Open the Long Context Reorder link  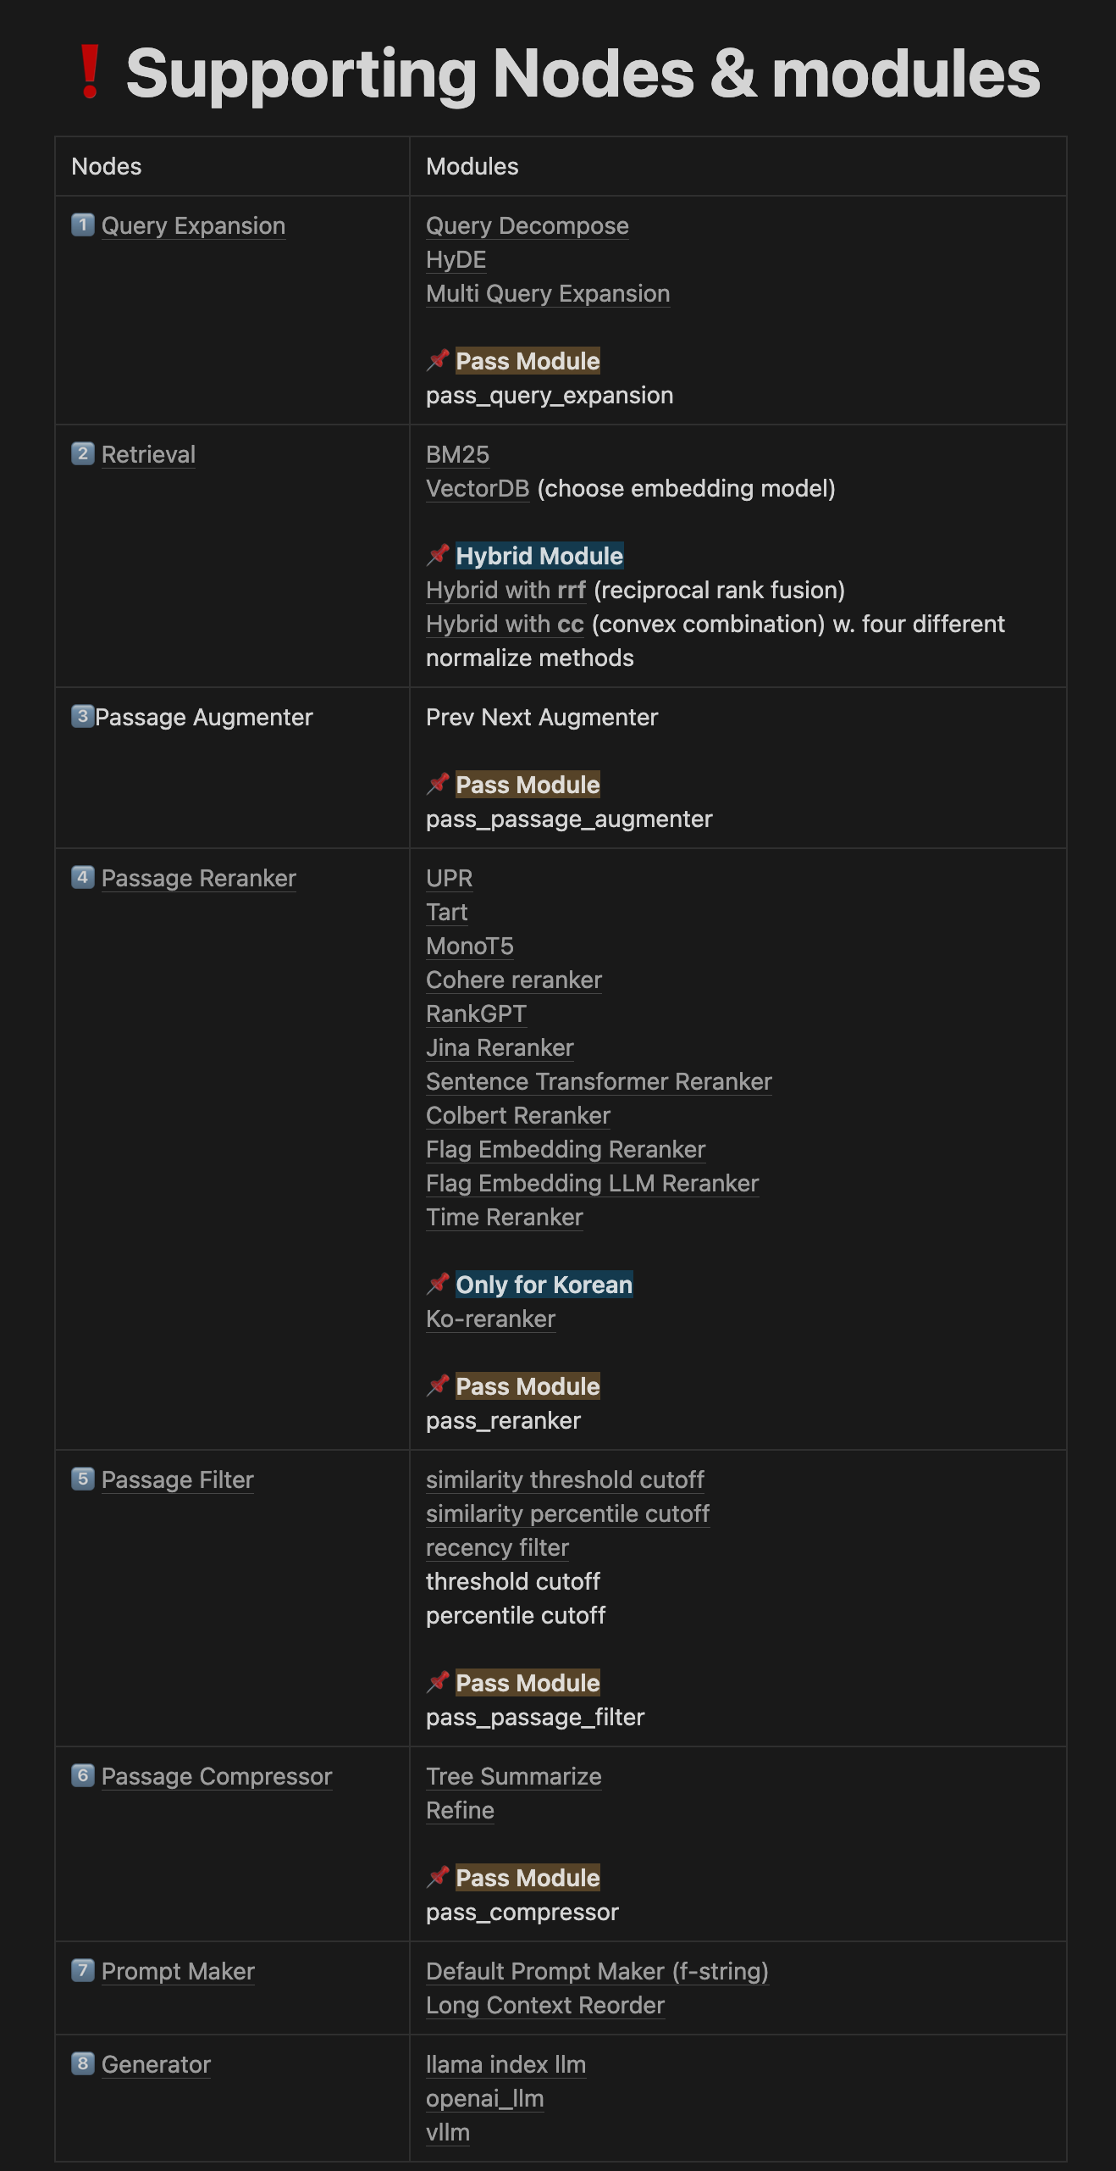(545, 2006)
